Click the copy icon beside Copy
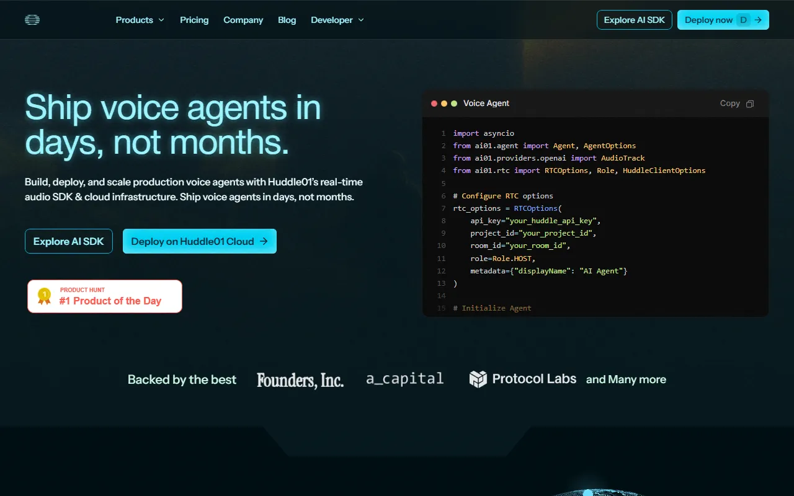The width and height of the screenshot is (794, 496). pos(750,104)
